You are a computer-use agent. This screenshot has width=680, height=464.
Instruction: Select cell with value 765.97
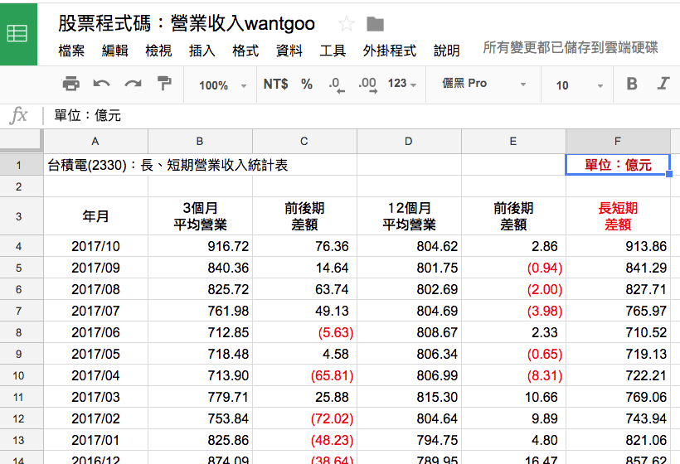[x=618, y=311]
